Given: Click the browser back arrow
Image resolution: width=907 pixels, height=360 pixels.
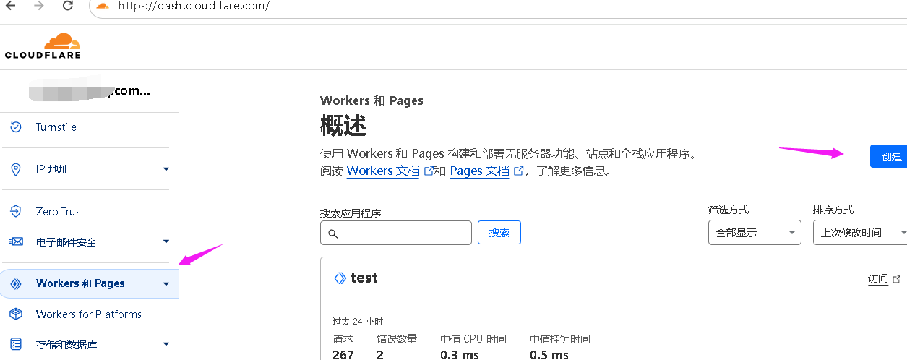Looking at the screenshot, I should [x=10, y=6].
